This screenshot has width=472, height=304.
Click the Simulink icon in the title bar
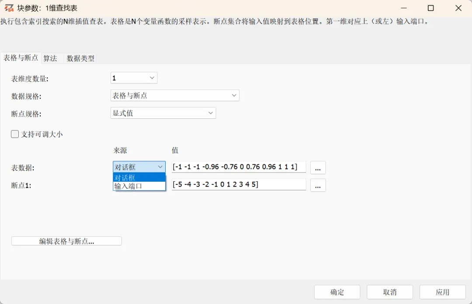tap(8, 7)
